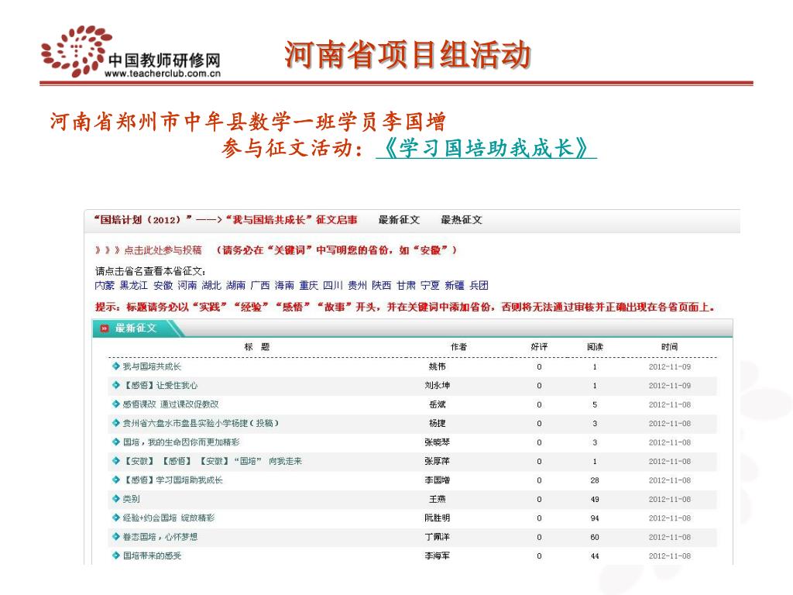
Task: Select the 安徽 province link
Action: [x=163, y=285]
